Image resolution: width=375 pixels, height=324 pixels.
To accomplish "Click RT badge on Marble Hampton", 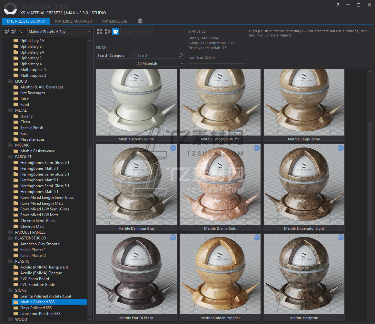I will [340, 238].
